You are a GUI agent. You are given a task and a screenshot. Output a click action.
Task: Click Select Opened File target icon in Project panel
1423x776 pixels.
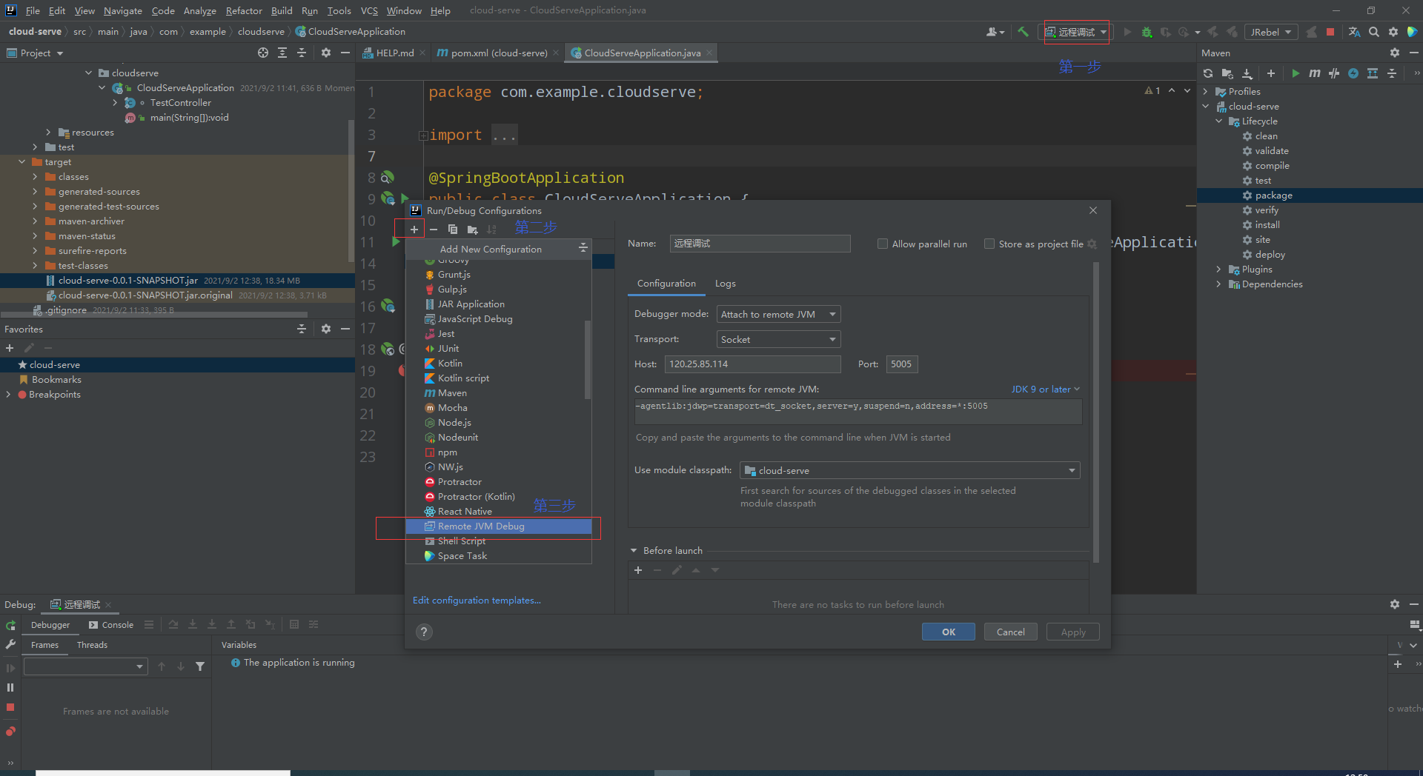[263, 53]
